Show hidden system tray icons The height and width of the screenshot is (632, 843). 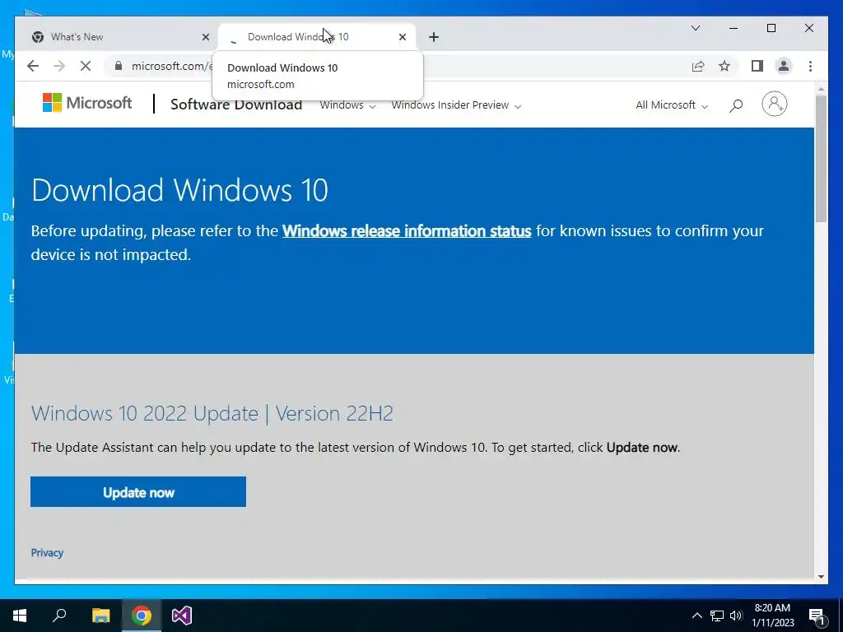pos(696,616)
